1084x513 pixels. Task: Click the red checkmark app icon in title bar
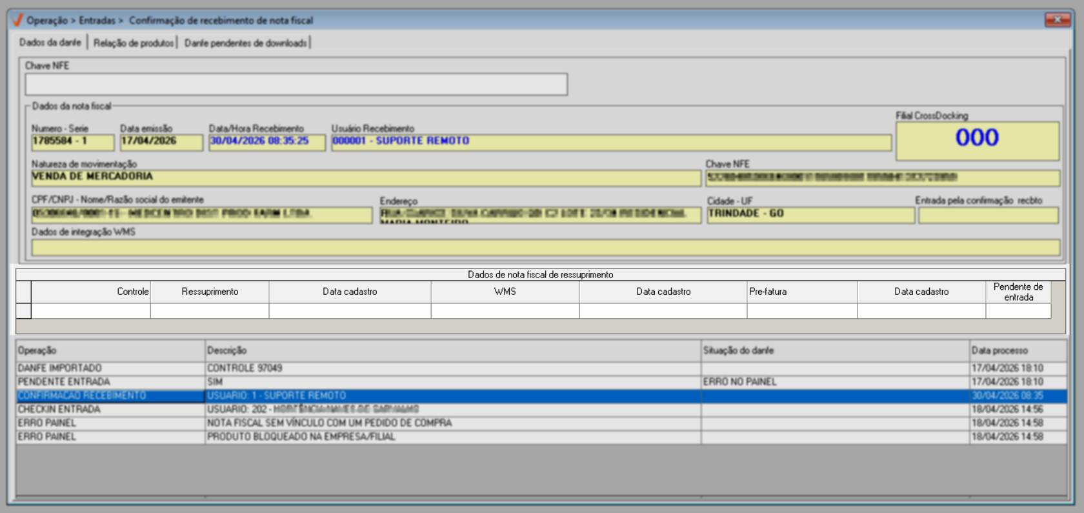17,20
